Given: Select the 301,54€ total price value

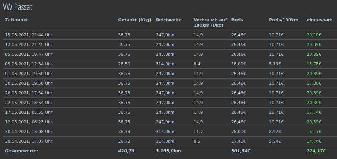Looking at the screenshot, I should [x=241, y=151].
